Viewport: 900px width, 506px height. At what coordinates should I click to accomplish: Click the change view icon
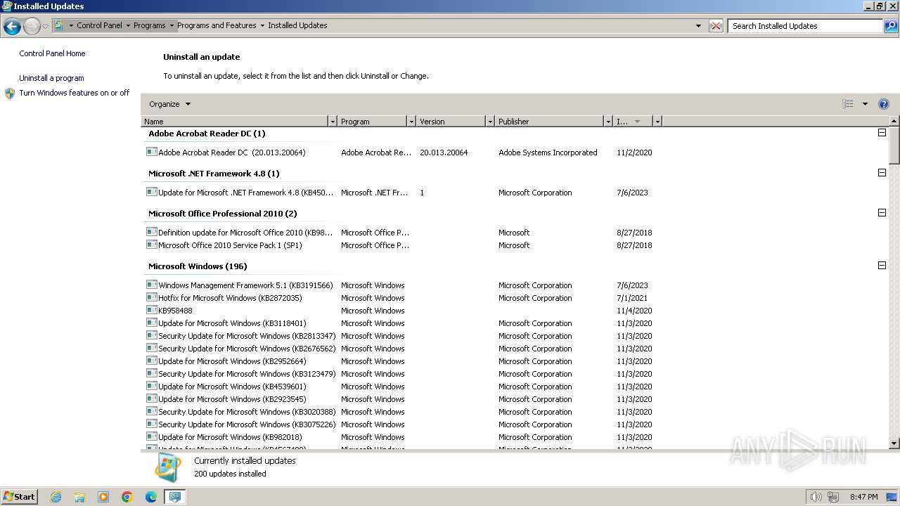click(x=848, y=104)
